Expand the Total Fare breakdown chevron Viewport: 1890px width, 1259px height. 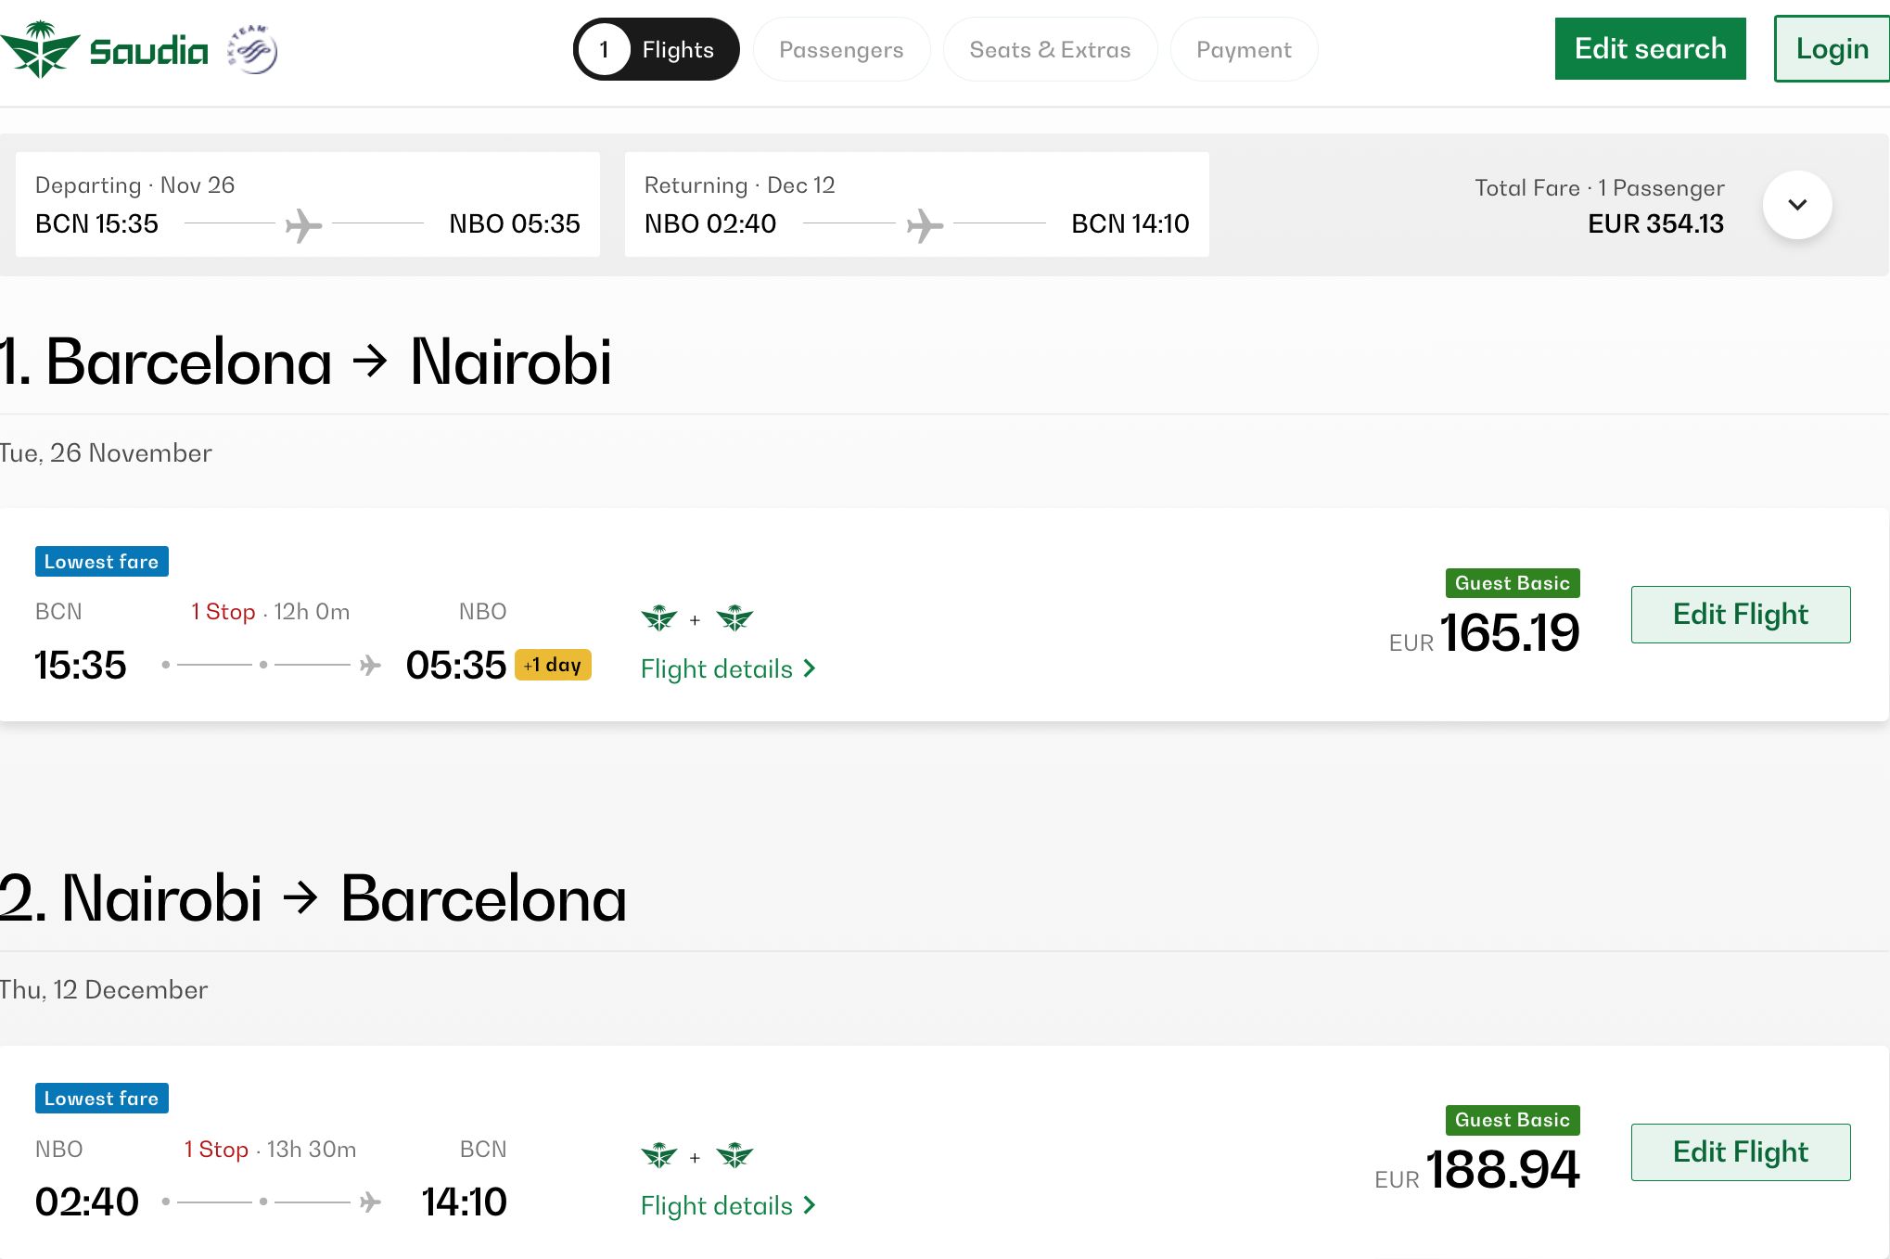1796,205
